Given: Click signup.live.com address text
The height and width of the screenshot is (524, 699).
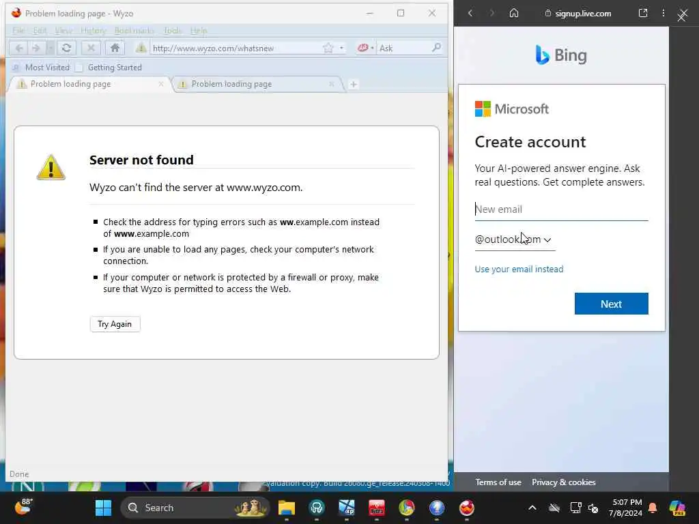Looking at the screenshot, I should pos(583,14).
